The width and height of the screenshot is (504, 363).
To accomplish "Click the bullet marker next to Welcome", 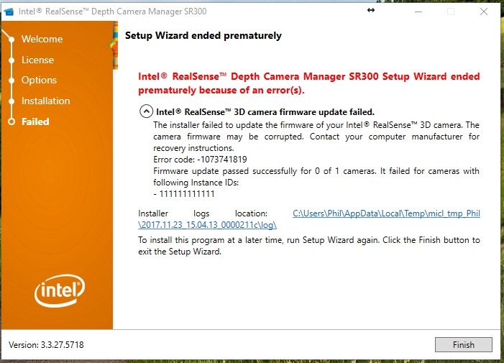I will pyautogui.click(x=12, y=40).
